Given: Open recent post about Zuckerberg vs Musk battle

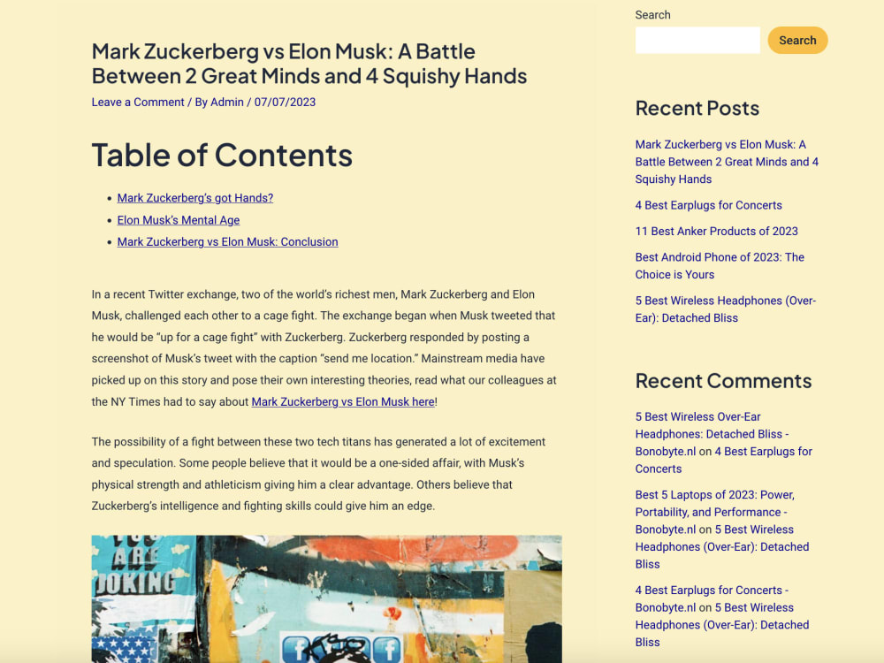Looking at the screenshot, I should click(727, 162).
